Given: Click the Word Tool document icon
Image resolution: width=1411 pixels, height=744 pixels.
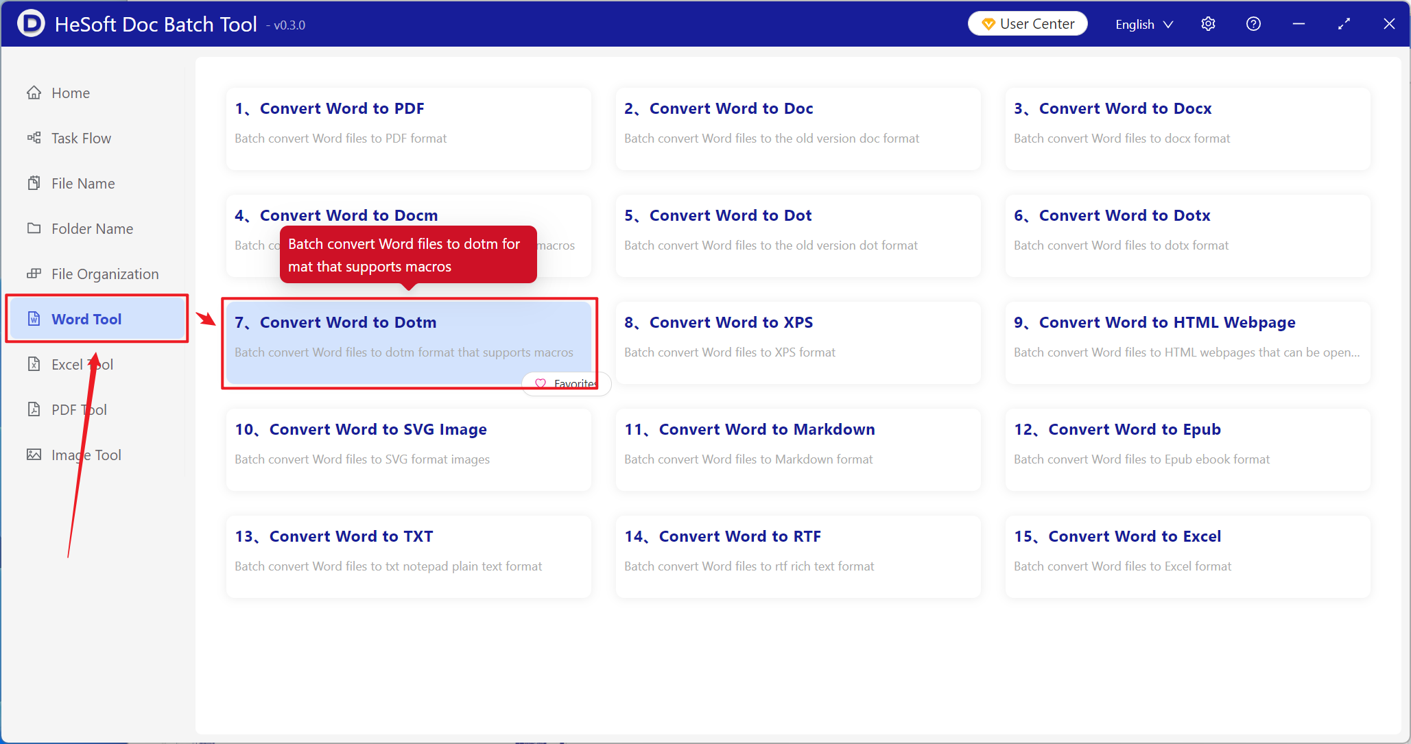Looking at the screenshot, I should point(34,319).
